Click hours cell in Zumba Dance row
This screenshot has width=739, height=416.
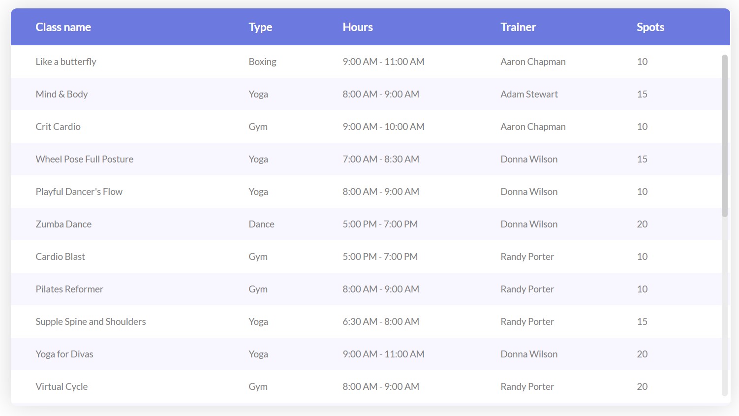pyautogui.click(x=380, y=224)
